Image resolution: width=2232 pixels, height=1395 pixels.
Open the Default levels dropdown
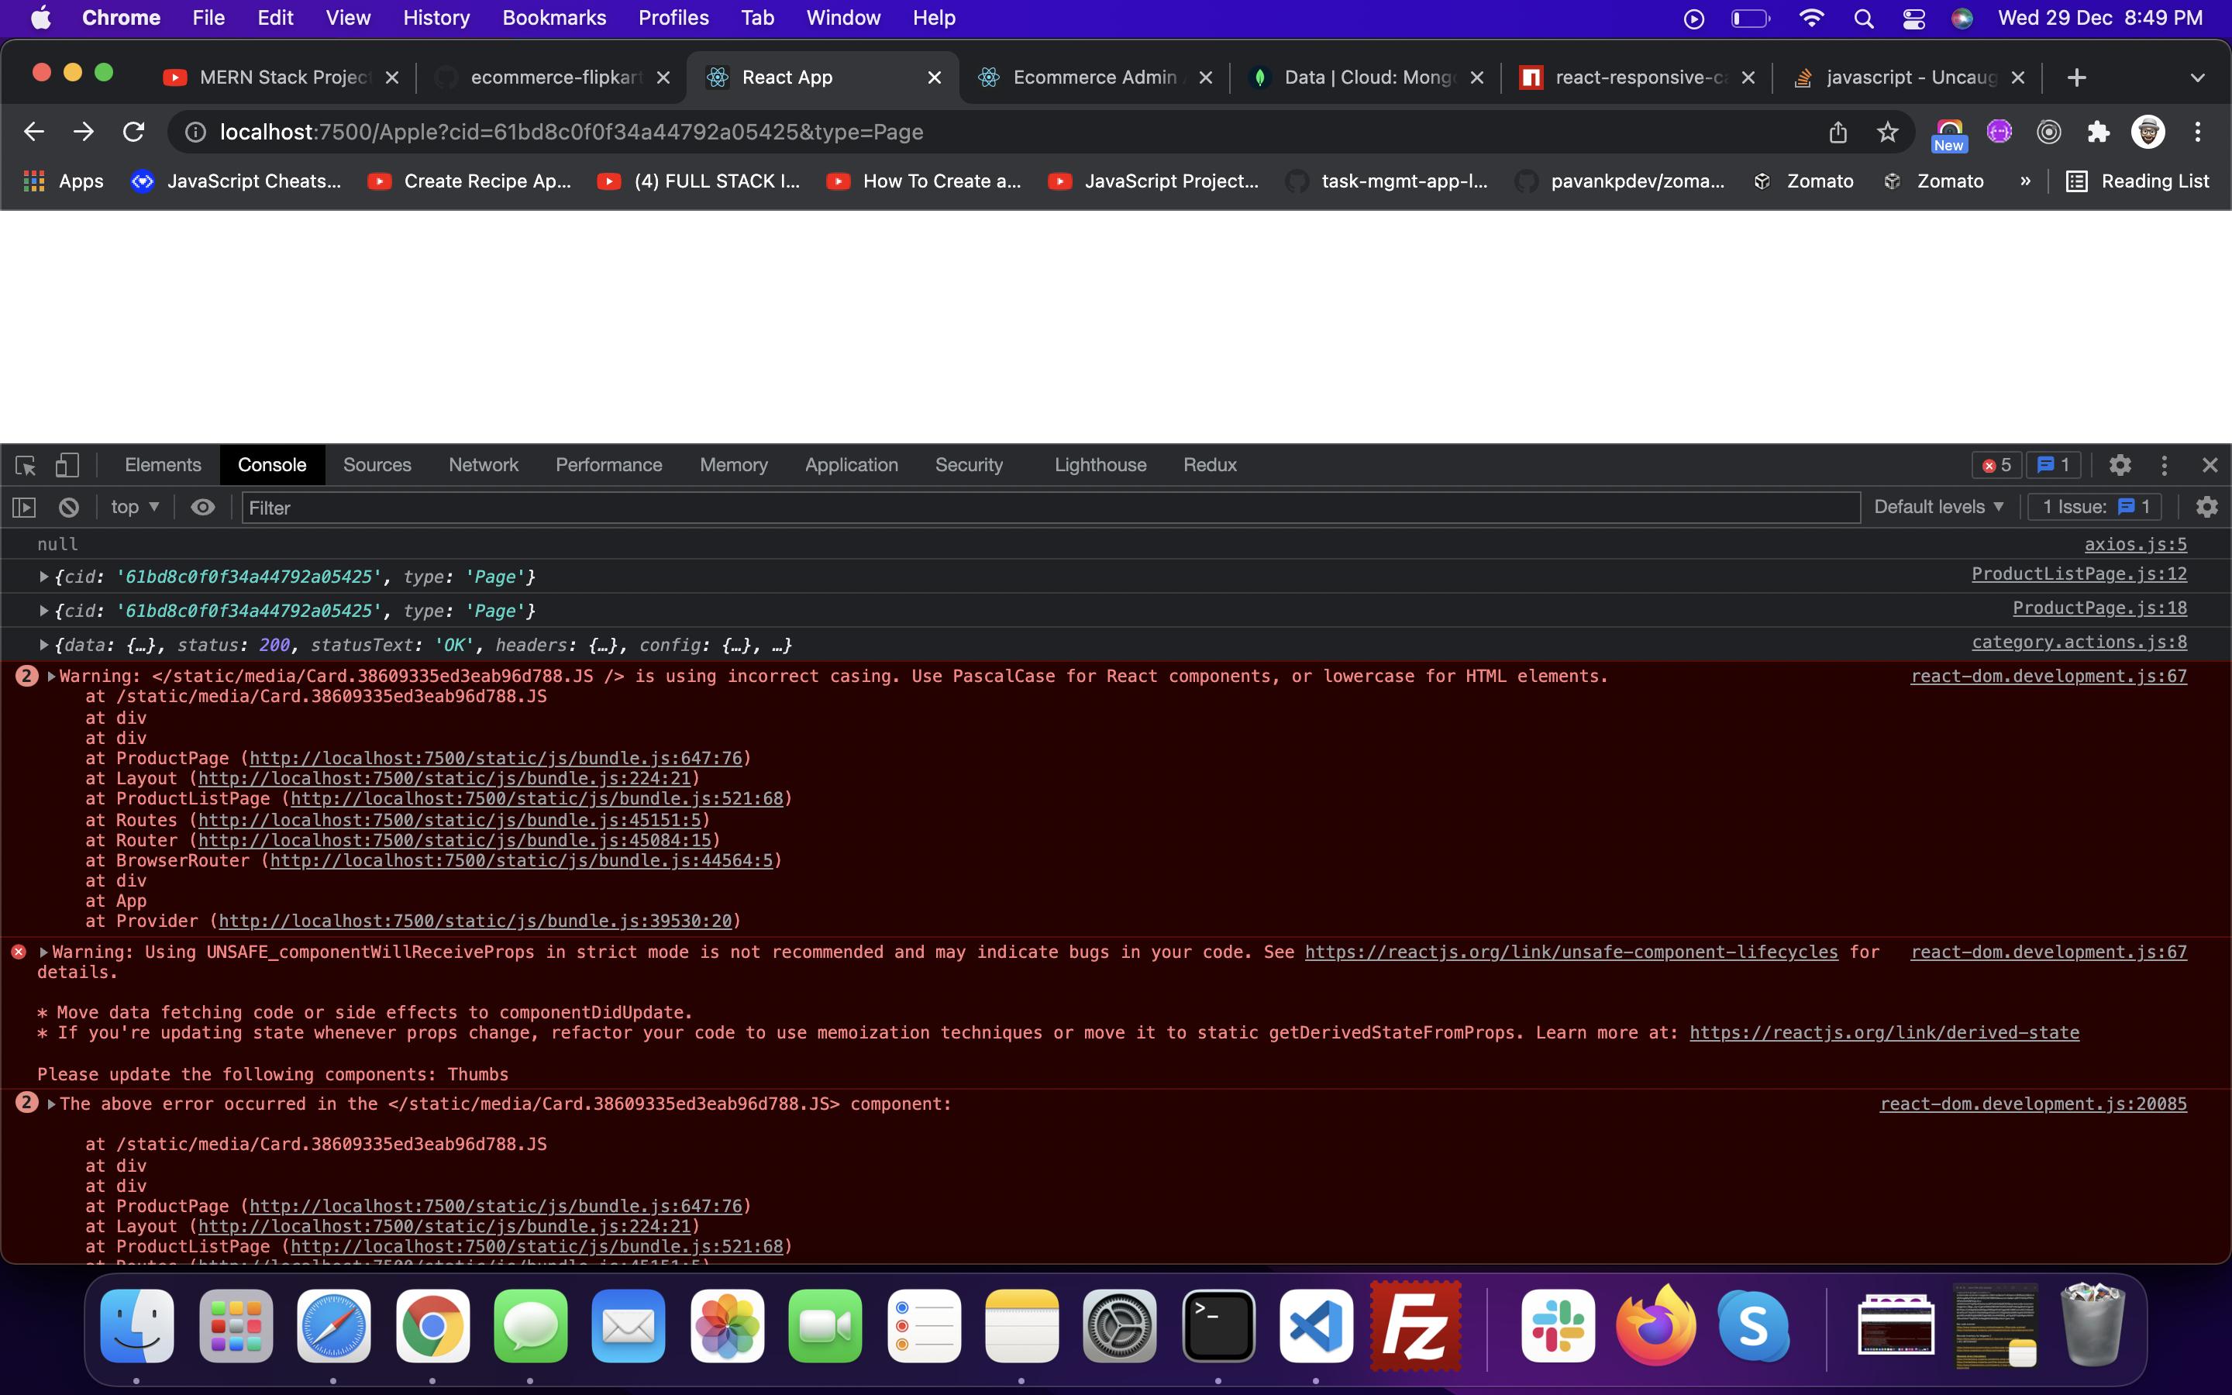1939,507
